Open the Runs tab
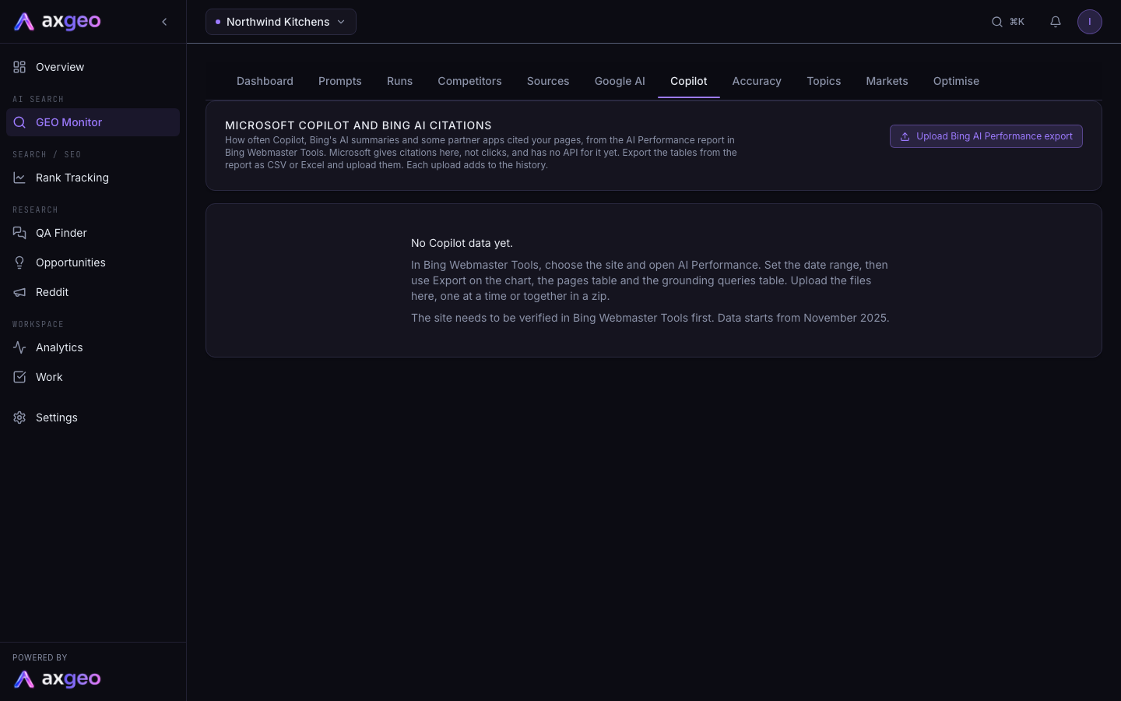Viewport: 1121px width, 701px height. (399, 81)
